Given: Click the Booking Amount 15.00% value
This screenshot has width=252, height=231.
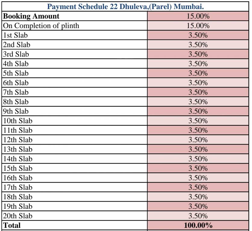Looking at the screenshot, I should pos(198,16).
